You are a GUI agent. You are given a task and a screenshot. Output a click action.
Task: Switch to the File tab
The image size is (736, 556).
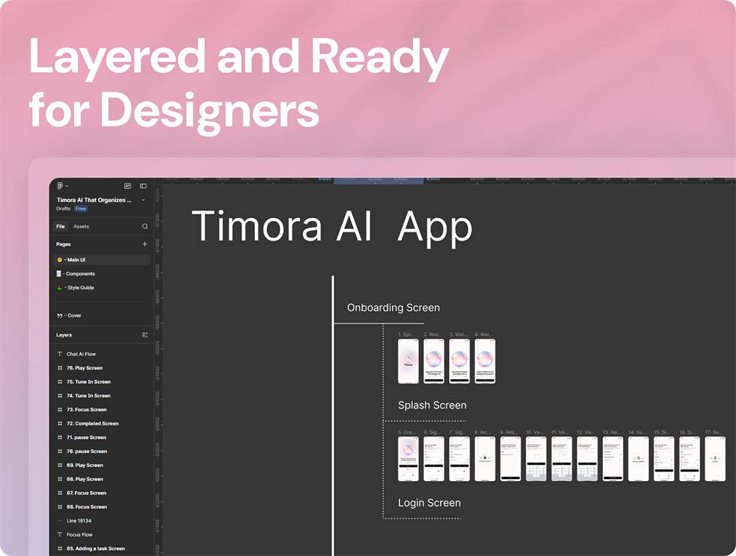[61, 226]
